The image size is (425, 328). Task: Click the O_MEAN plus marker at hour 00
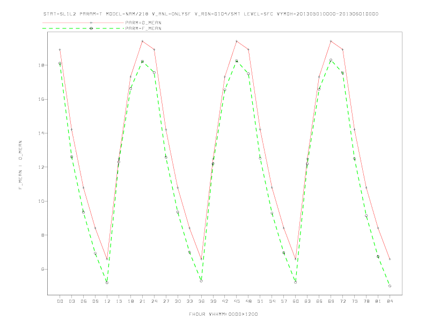60,50
